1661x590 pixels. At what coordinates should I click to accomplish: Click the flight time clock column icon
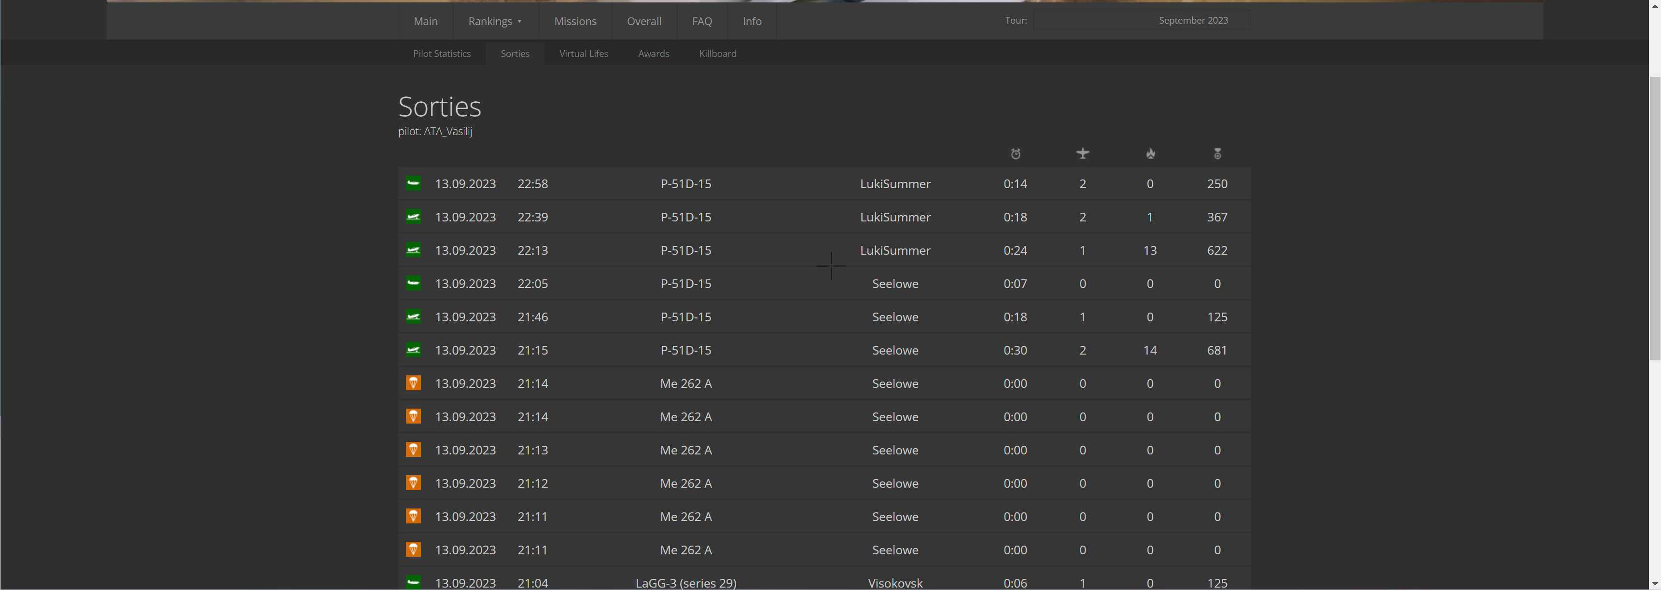pyautogui.click(x=1015, y=154)
